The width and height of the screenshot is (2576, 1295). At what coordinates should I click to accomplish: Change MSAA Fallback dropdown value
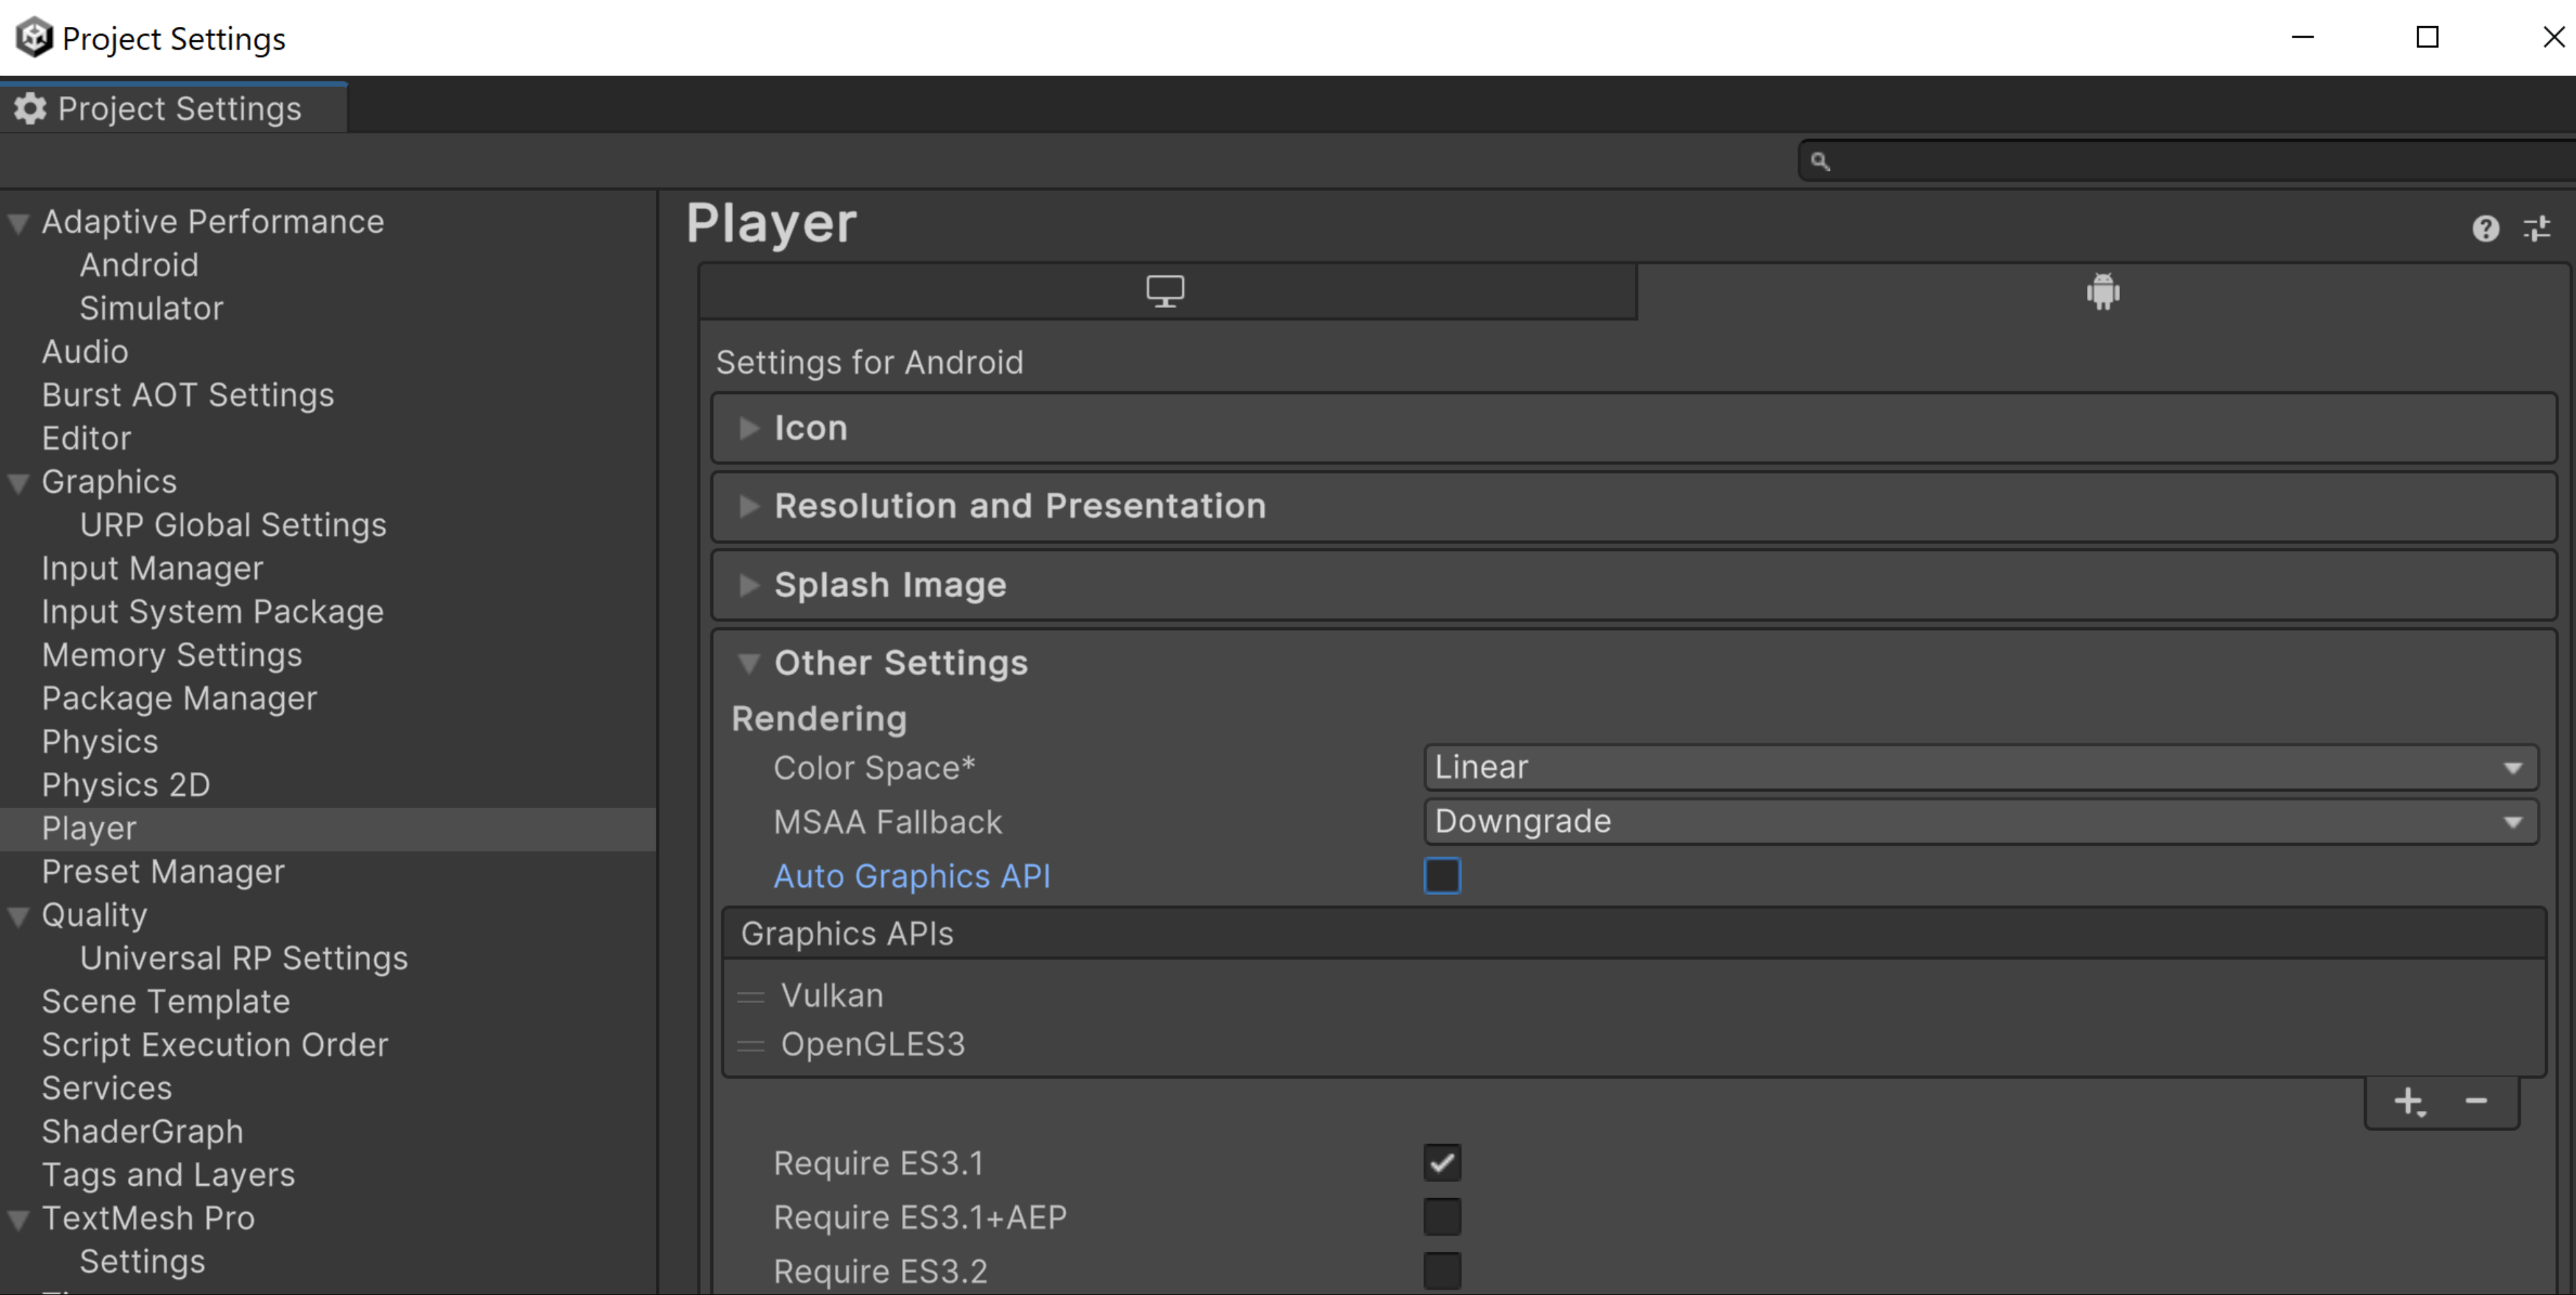pyautogui.click(x=1978, y=821)
